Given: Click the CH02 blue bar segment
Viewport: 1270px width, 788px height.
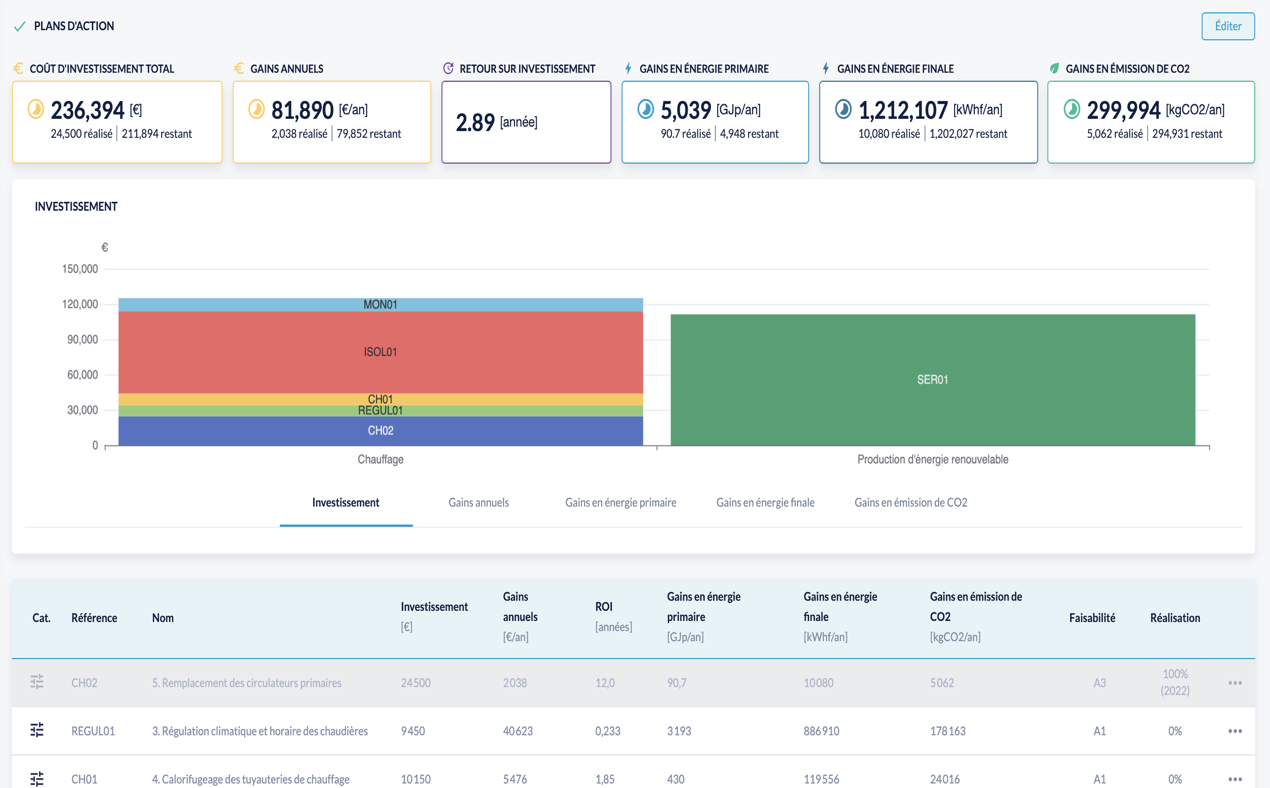Looking at the screenshot, I should pos(381,430).
